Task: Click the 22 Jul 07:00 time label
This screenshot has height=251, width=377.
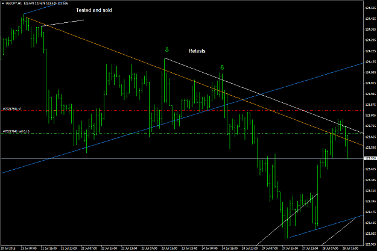Action: tap(89, 249)
